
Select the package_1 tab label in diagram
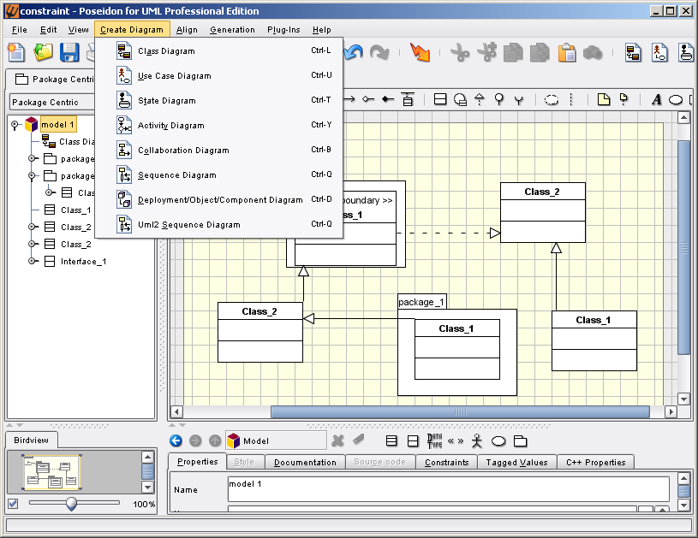click(x=421, y=302)
